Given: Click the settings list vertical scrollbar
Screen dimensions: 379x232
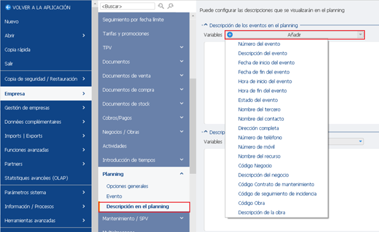Looking at the screenshot, I should (193, 126).
